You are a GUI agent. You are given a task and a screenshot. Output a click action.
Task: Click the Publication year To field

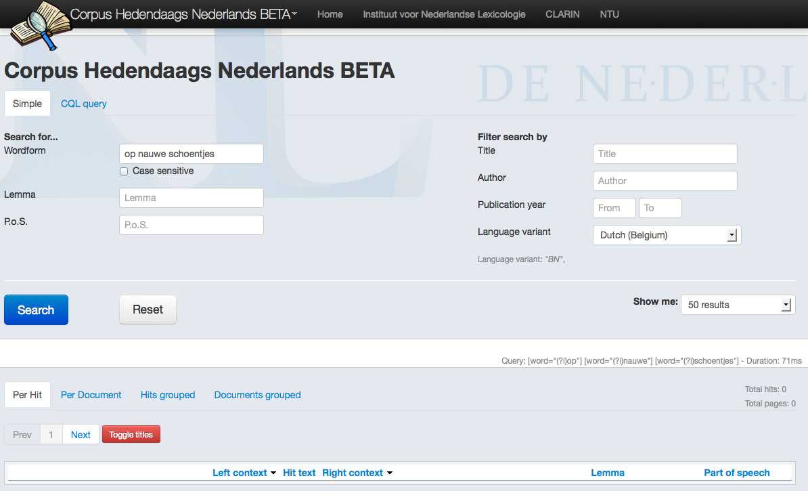point(660,208)
